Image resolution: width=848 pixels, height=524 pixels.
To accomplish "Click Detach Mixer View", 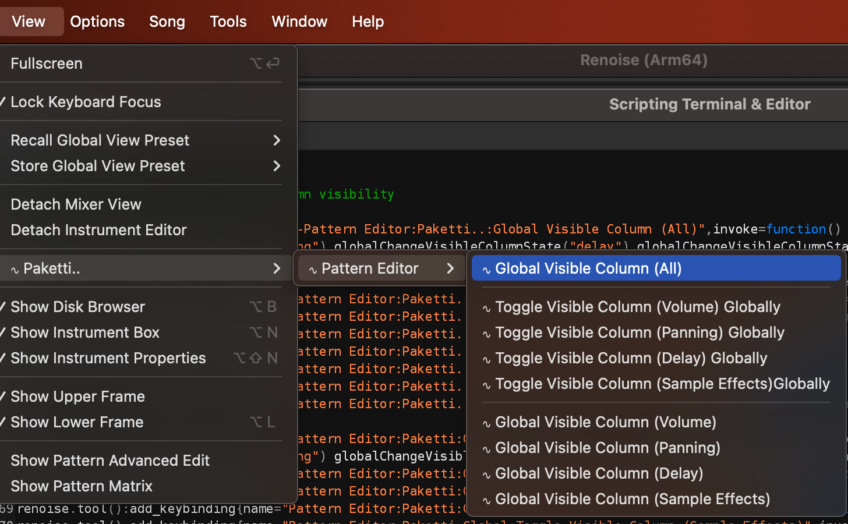I will [x=76, y=204].
